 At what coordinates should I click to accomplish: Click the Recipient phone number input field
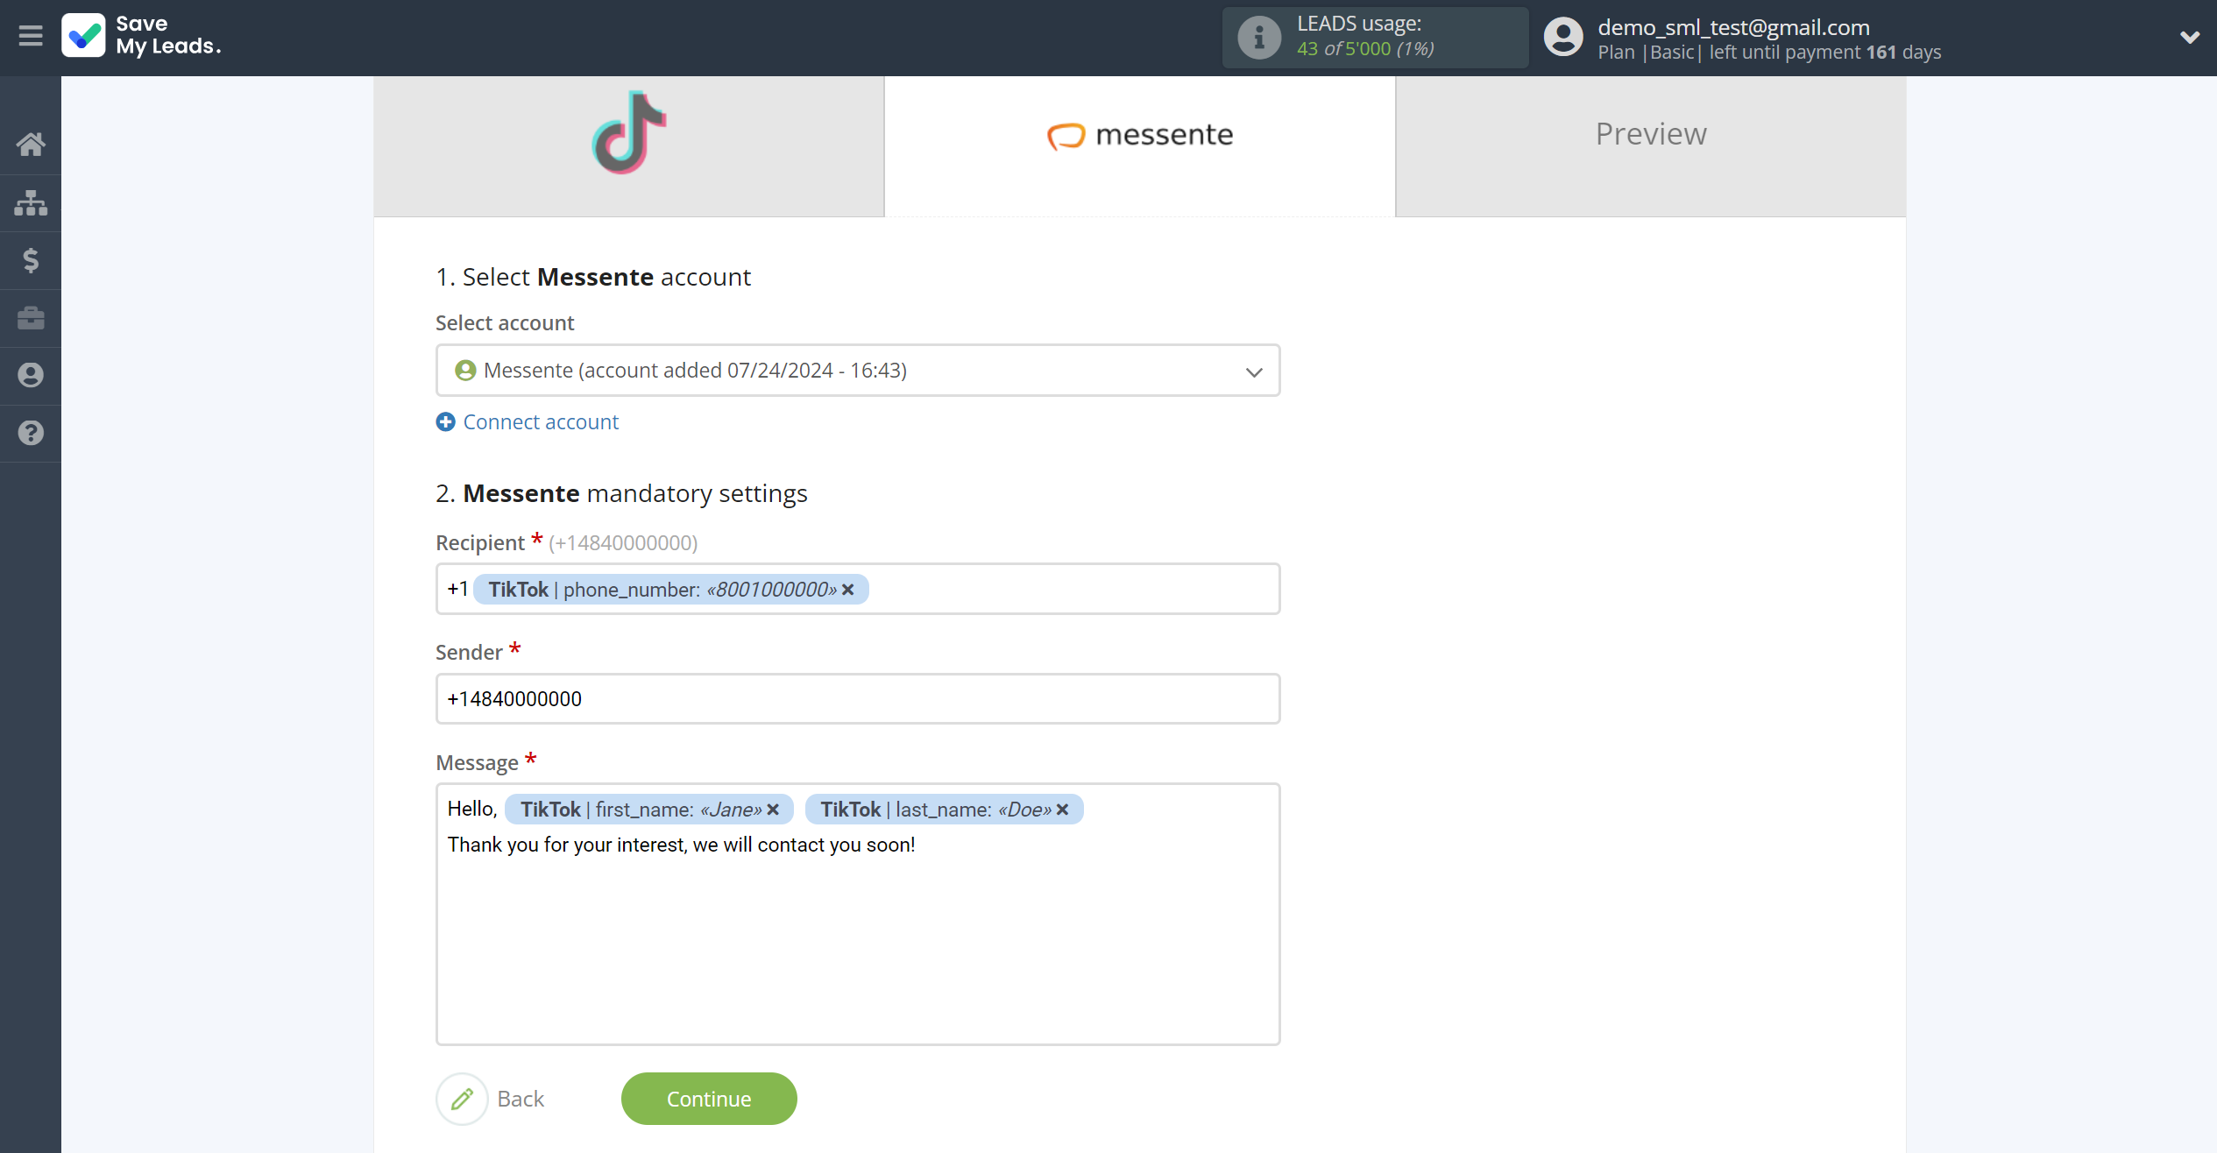[856, 587]
